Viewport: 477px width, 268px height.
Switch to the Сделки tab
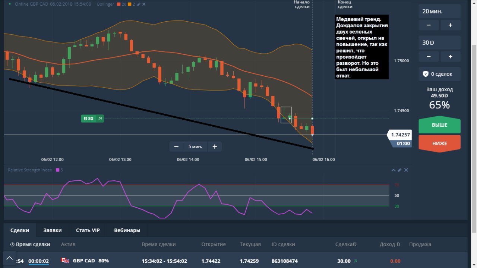[x=20, y=230]
